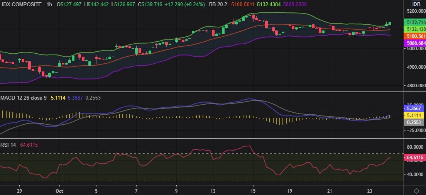Click the RSI legend value 64.6115
This screenshot has height=195, width=426.
pyautogui.click(x=29, y=145)
